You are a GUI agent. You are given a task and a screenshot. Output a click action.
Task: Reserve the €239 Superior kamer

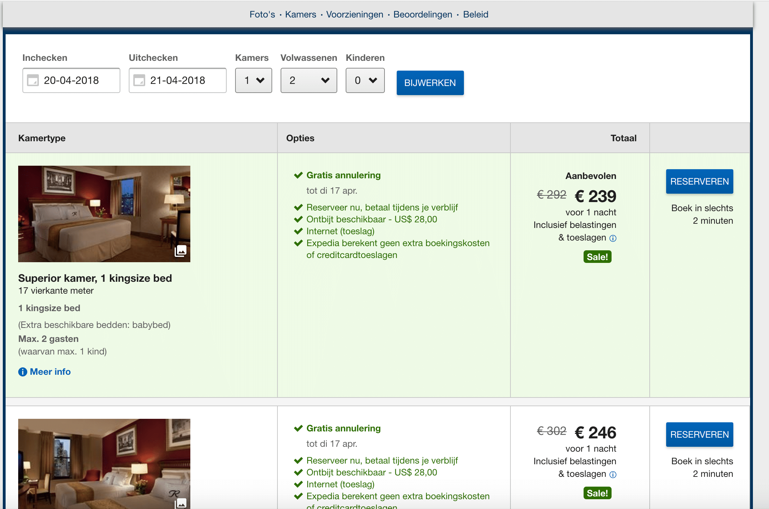point(699,181)
